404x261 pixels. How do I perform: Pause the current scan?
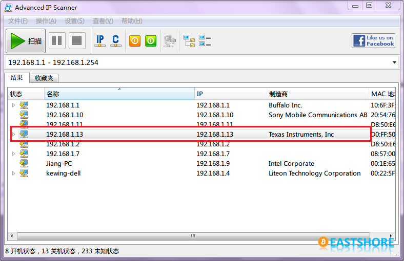57,40
